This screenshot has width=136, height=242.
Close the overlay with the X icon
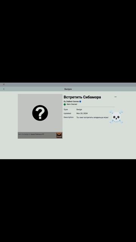4,84
